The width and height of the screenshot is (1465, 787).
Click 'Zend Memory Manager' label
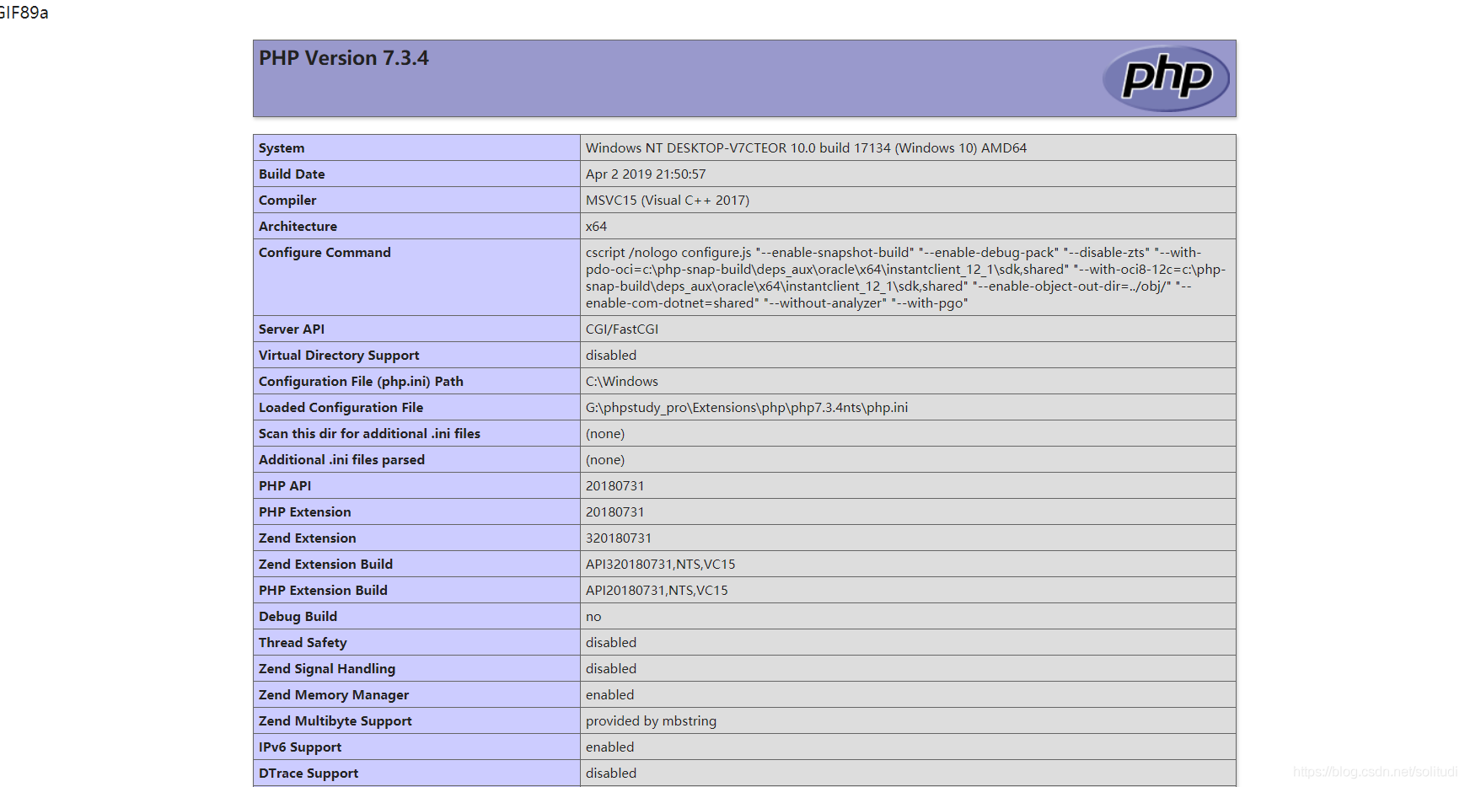tap(334, 695)
